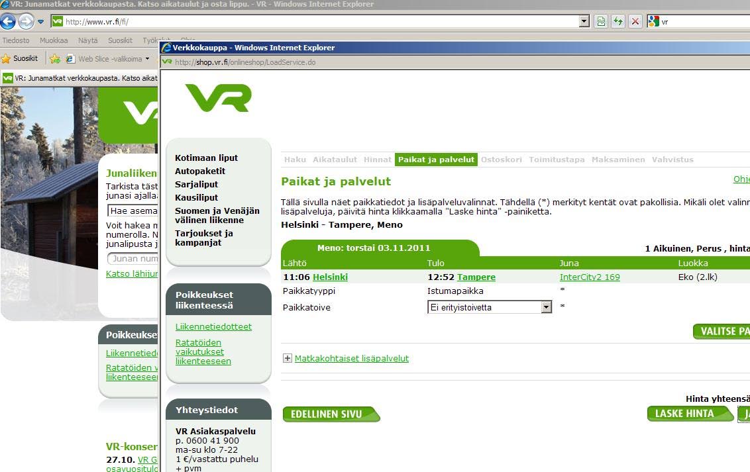Image resolution: width=750 pixels, height=472 pixels.
Task: Open the Suosikit menu
Action: click(x=120, y=40)
